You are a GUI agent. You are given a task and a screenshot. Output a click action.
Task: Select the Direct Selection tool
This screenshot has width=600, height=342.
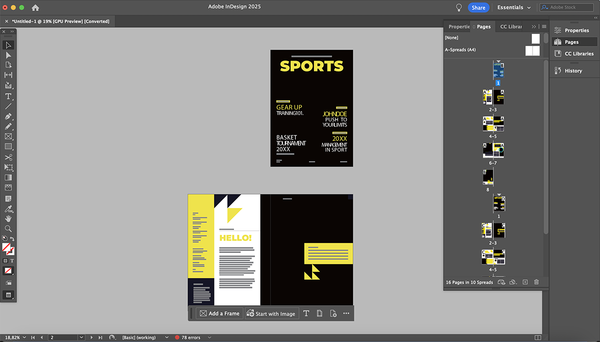[8, 55]
